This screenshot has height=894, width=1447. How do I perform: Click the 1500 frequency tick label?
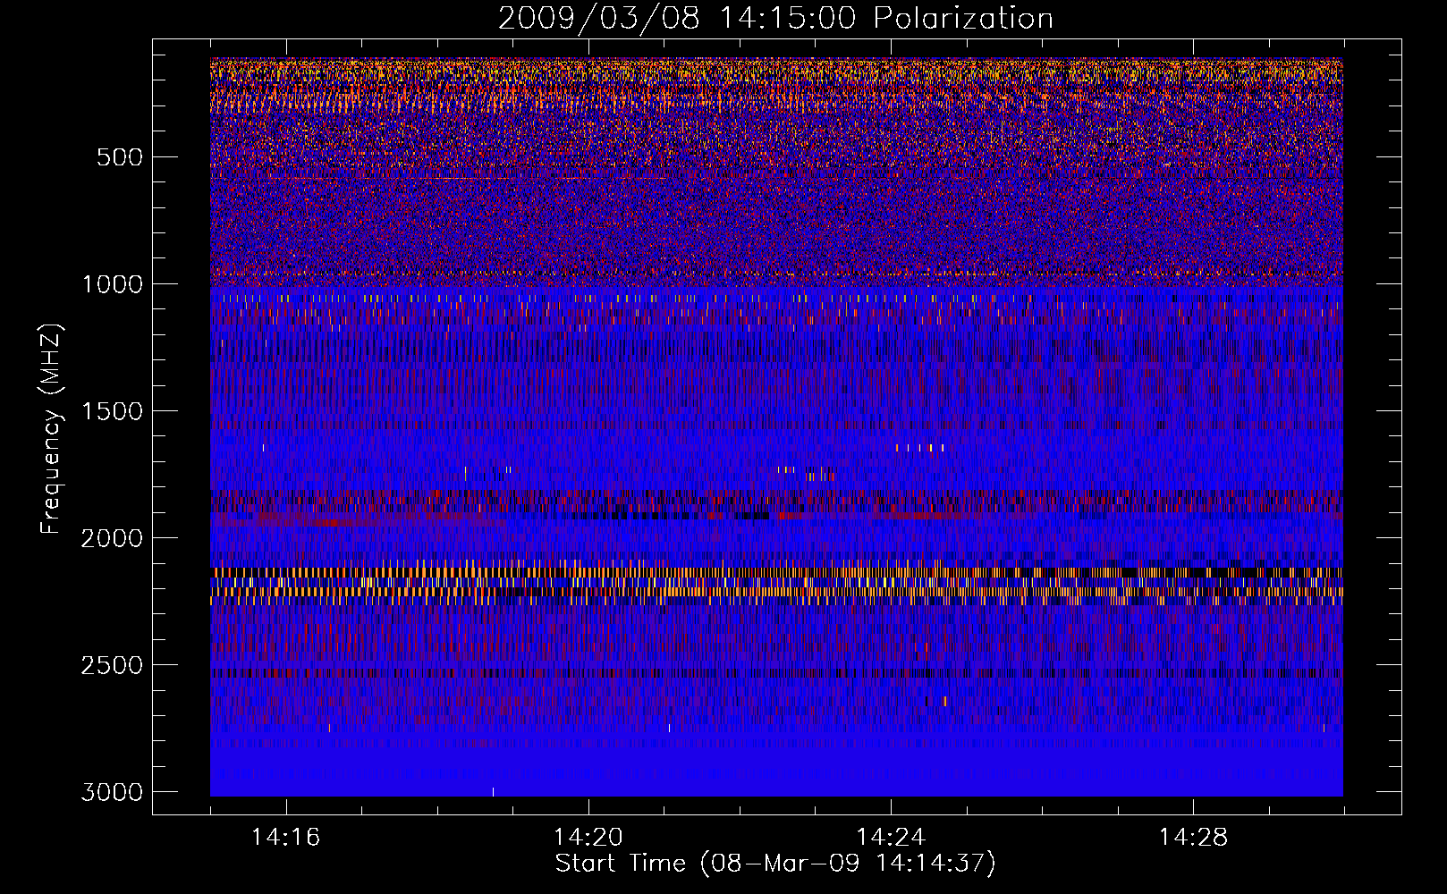pos(112,411)
